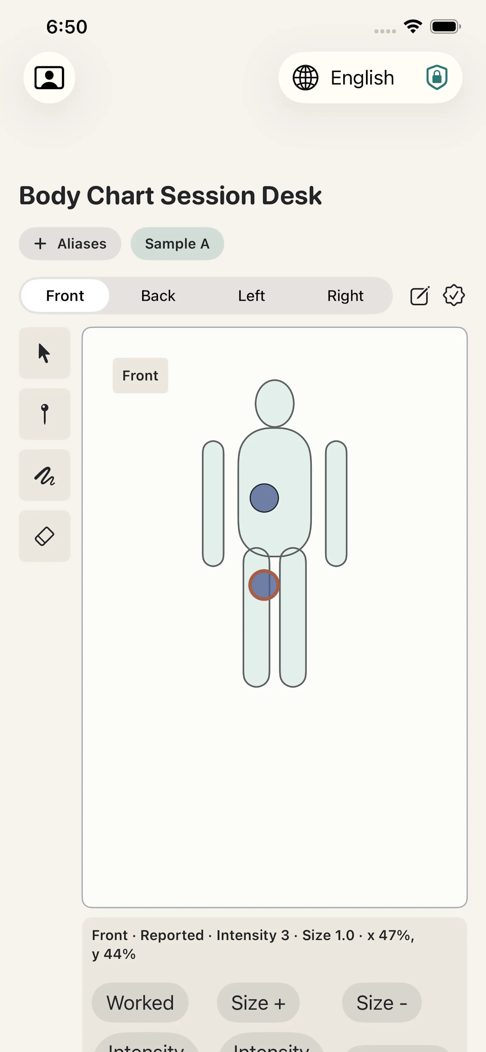Select the eraser tool

point(45,536)
